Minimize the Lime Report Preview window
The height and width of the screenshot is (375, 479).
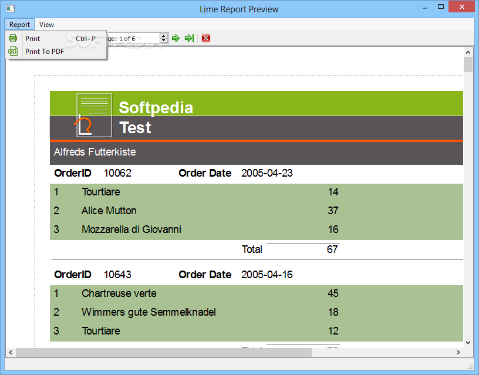(424, 8)
